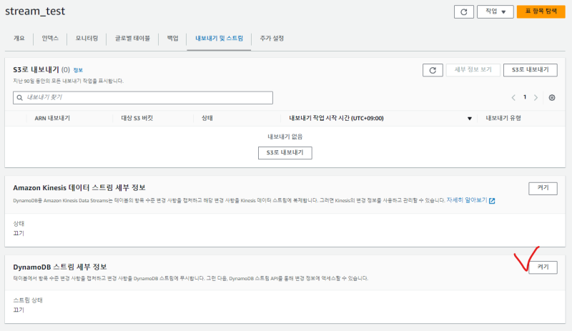The height and width of the screenshot is (331, 572).
Task: Click the DynamoDB 스트림 세부 정보 heading
Action: 60,267
